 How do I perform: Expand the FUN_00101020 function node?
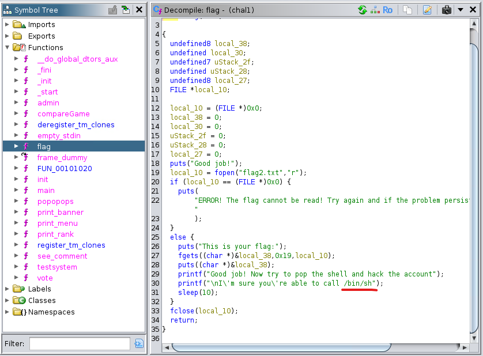(16, 168)
